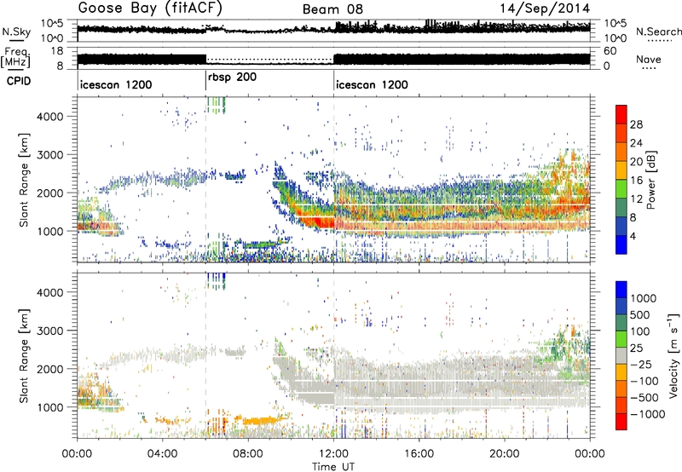This screenshot has width=682, height=472.
Task: Click the date 14/Sep/2014
Action: 545,9
